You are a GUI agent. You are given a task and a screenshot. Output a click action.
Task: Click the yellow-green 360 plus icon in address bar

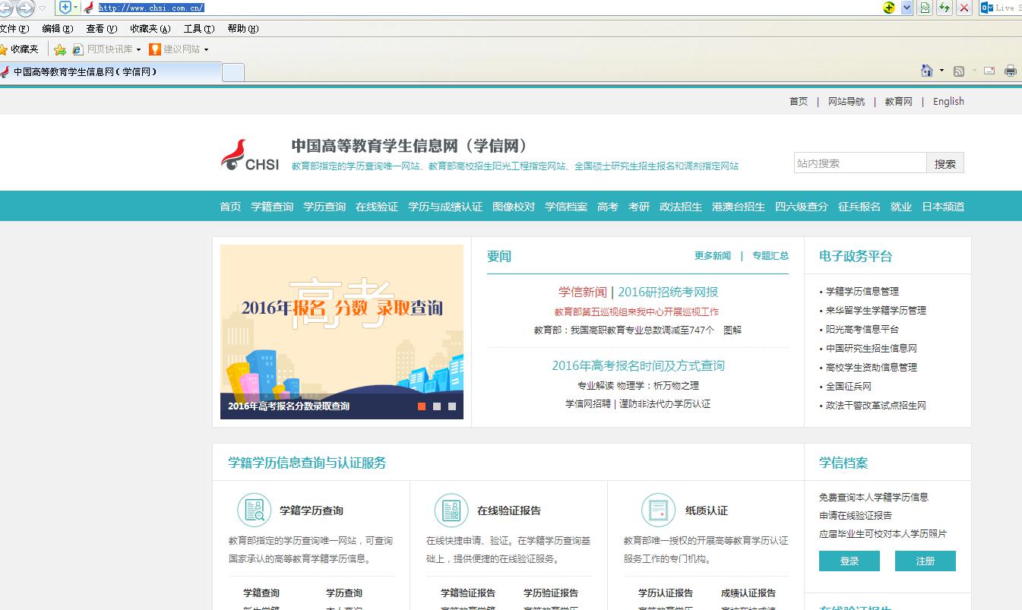coord(889,8)
